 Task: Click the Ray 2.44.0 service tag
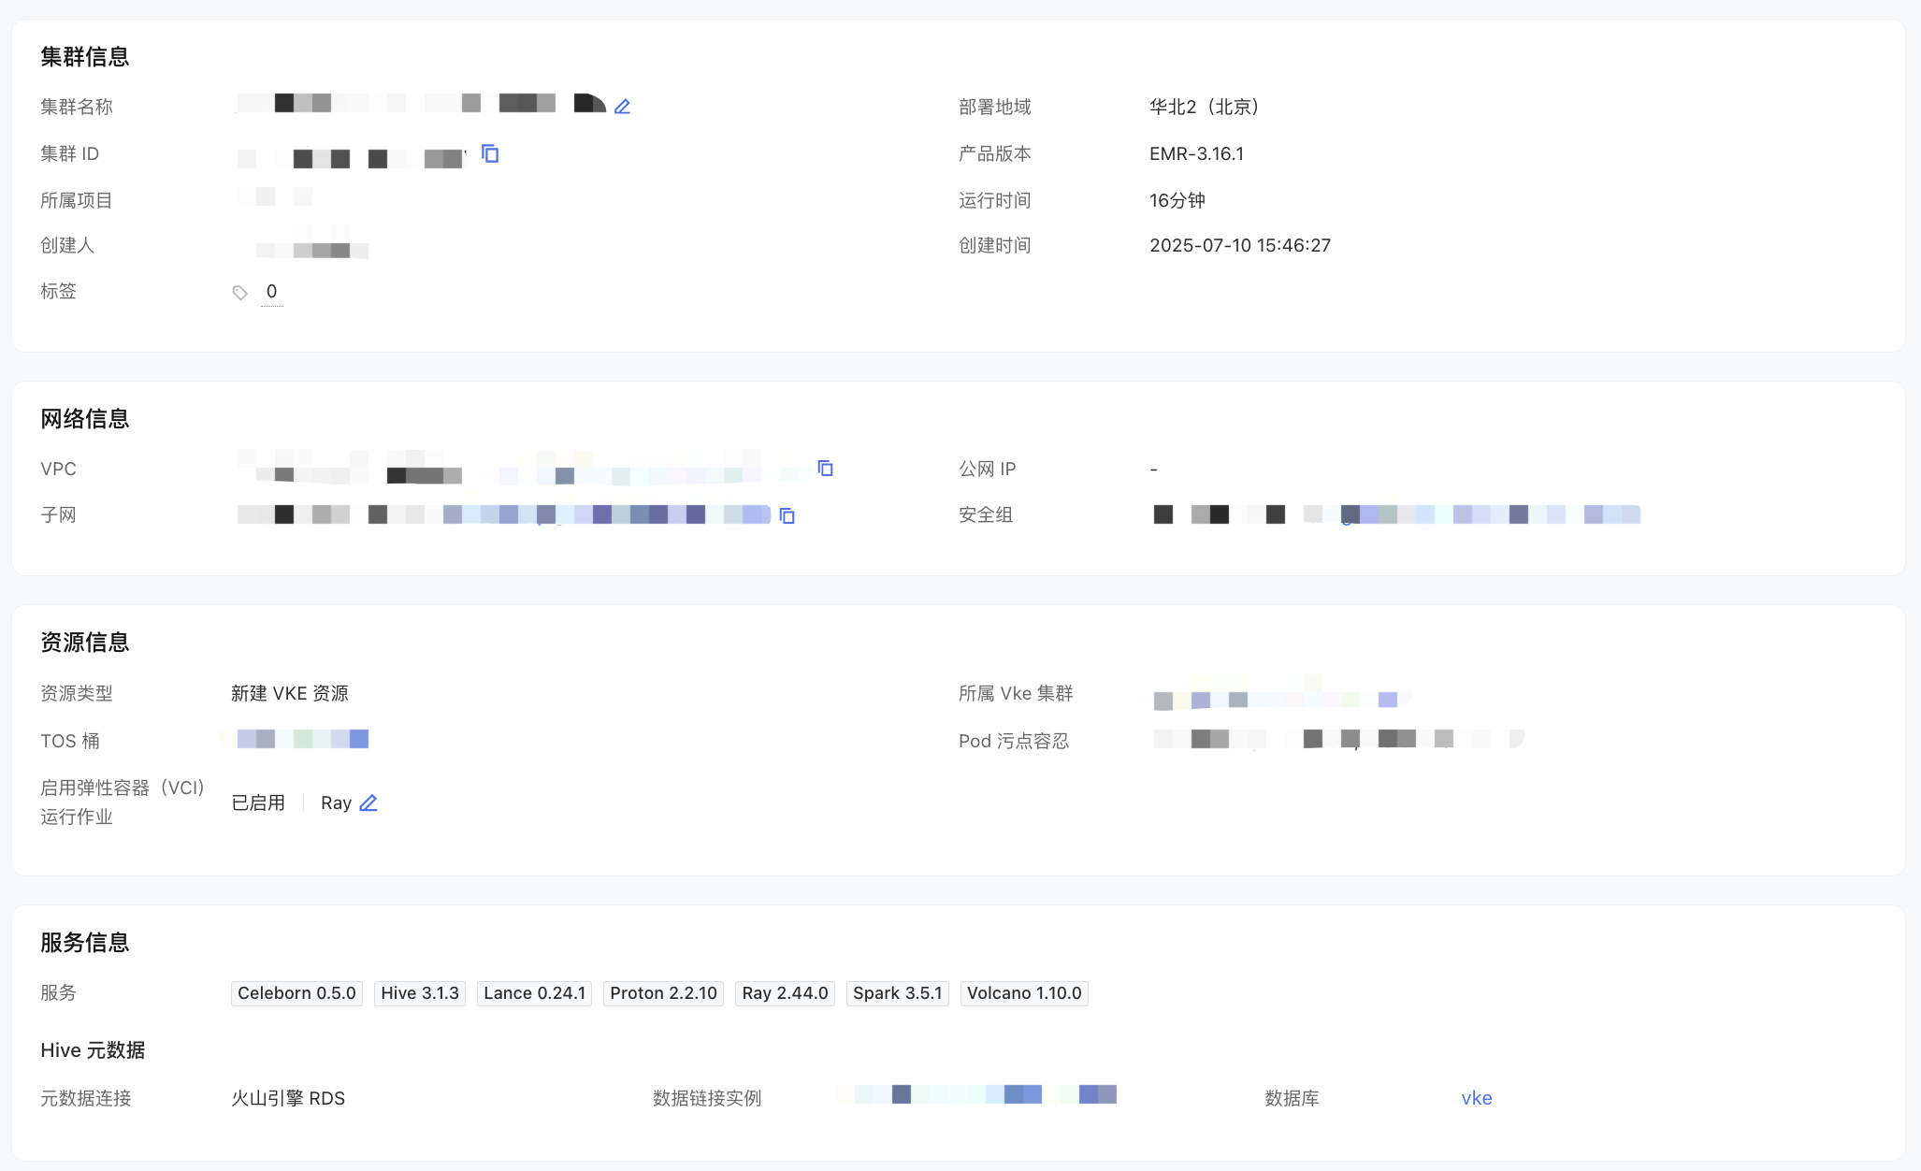pyautogui.click(x=785, y=993)
